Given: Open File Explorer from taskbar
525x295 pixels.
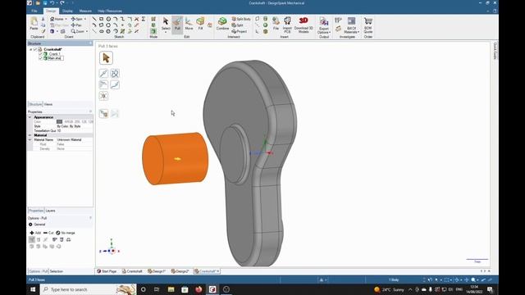Looking at the screenshot, I should 171,289.
